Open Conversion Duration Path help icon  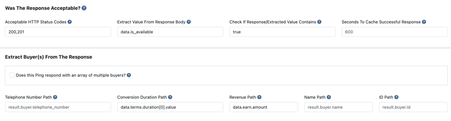[170, 97]
